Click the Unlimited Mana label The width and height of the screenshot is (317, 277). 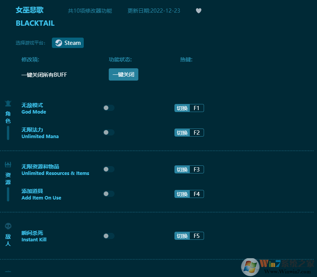click(x=40, y=137)
